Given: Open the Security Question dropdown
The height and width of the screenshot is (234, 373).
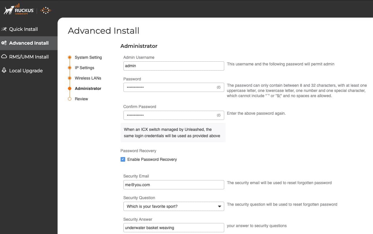Looking at the screenshot, I should (174, 206).
